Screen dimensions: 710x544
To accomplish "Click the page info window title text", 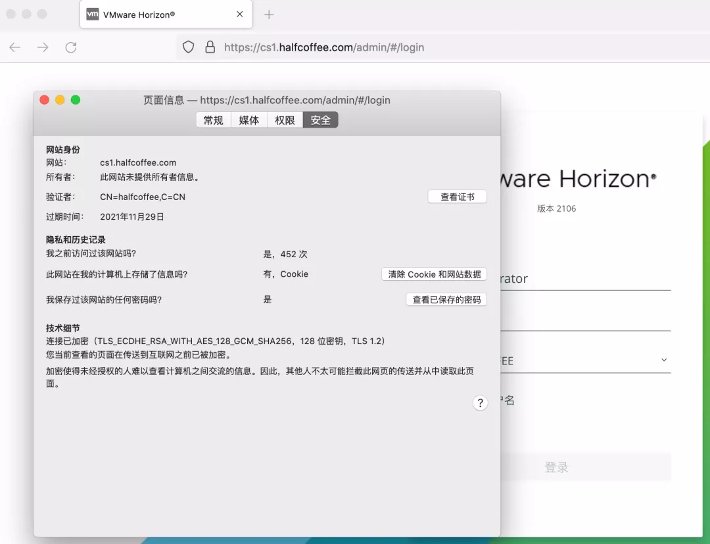I will click(267, 100).
